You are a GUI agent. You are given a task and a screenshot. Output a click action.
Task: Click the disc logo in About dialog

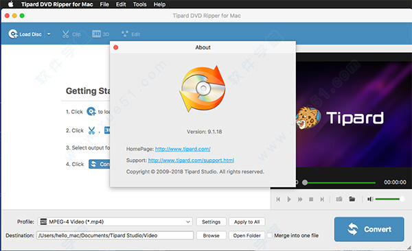pos(203,88)
